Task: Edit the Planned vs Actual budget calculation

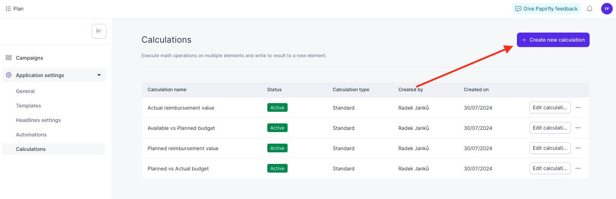Action: (550, 168)
